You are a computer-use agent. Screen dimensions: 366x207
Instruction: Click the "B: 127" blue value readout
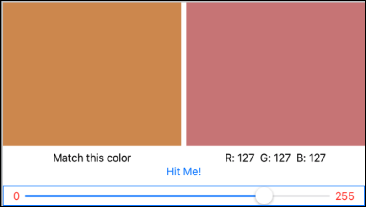[x=311, y=158]
